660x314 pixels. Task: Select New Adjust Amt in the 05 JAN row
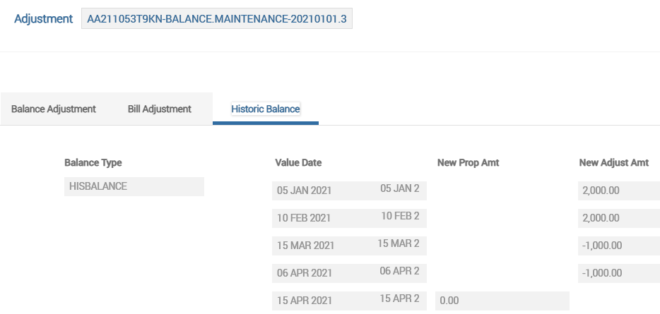point(618,191)
